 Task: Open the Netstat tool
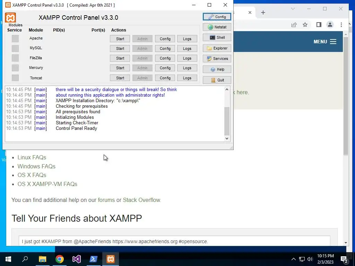217,27
